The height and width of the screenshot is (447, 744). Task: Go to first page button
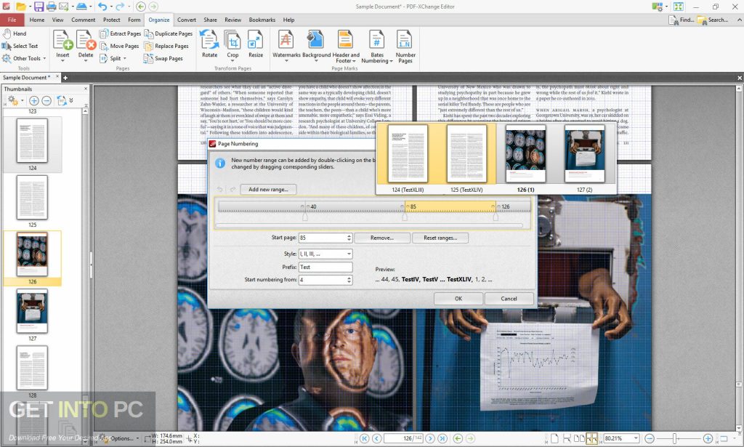[x=364, y=438]
